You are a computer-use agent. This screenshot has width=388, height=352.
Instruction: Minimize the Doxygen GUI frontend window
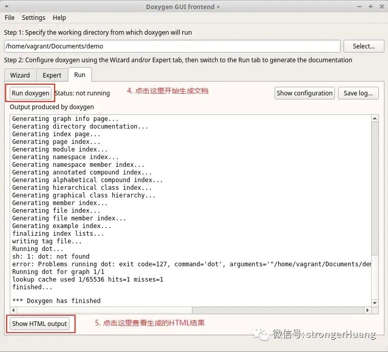359,7
